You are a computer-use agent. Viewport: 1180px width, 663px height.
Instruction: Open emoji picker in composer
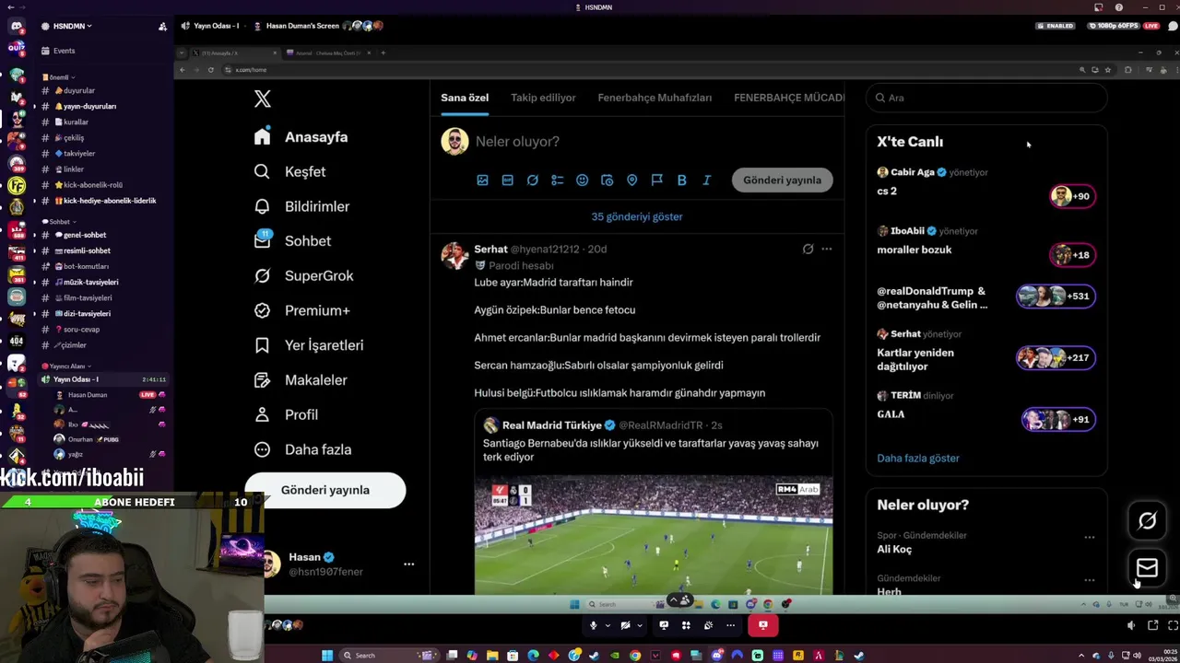coord(582,180)
